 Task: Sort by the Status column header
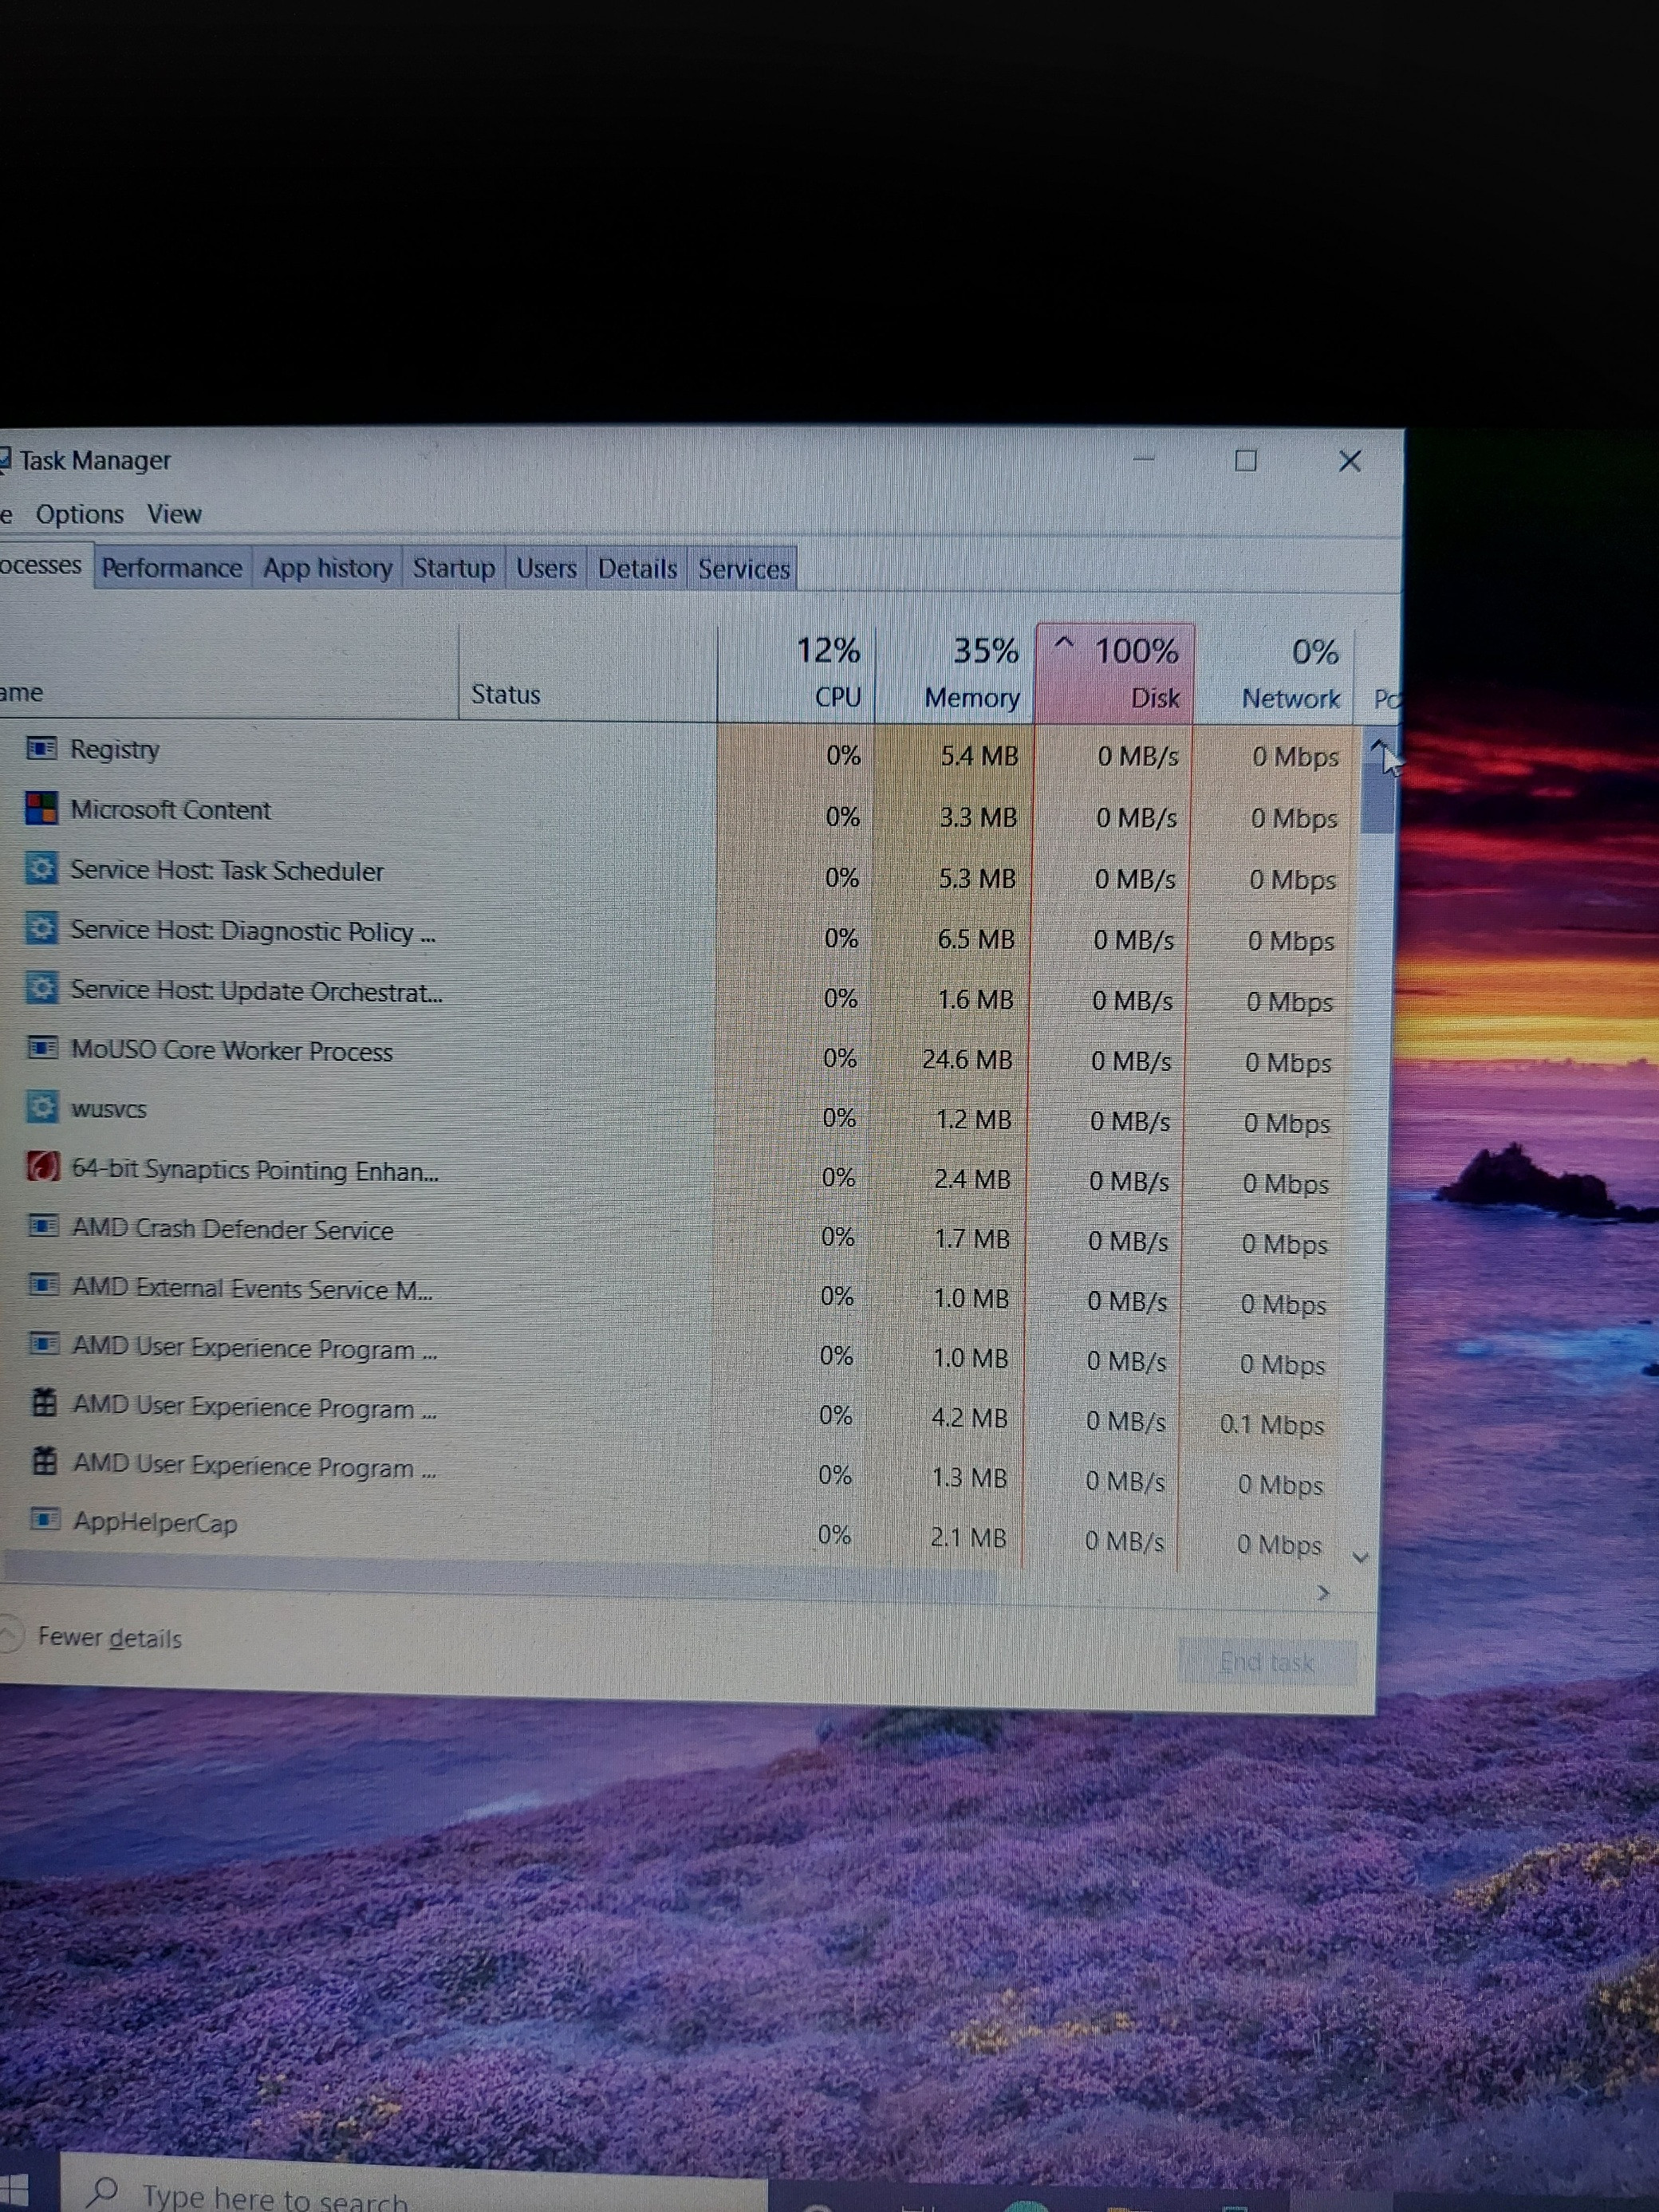pos(588,673)
